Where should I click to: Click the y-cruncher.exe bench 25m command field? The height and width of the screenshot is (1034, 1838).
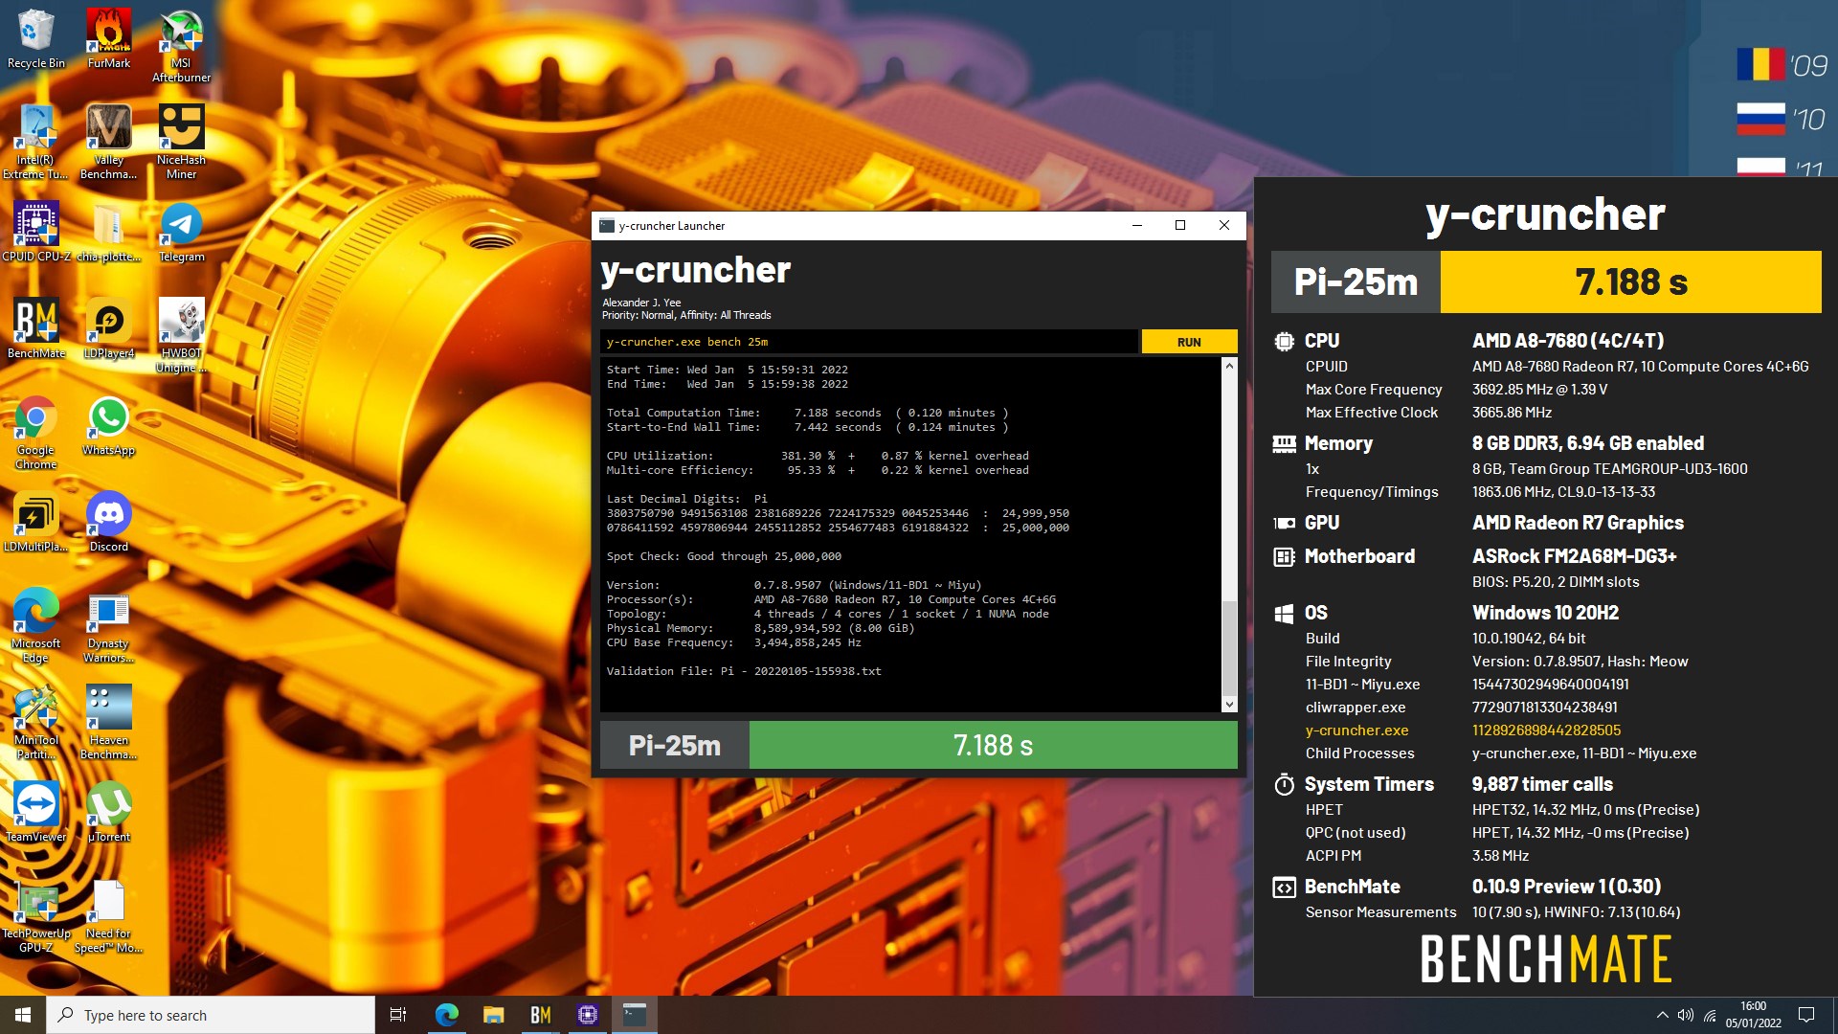pyautogui.click(x=869, y=342)
